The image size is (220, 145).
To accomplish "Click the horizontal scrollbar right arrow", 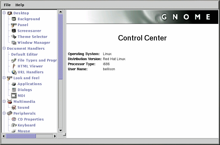I will 55,136.
